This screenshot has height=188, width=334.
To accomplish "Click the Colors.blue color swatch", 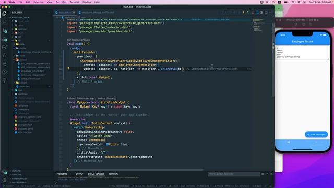I will point(107,144).
